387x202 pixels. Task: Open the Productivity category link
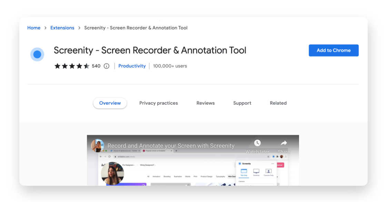[x=132, y=66]
